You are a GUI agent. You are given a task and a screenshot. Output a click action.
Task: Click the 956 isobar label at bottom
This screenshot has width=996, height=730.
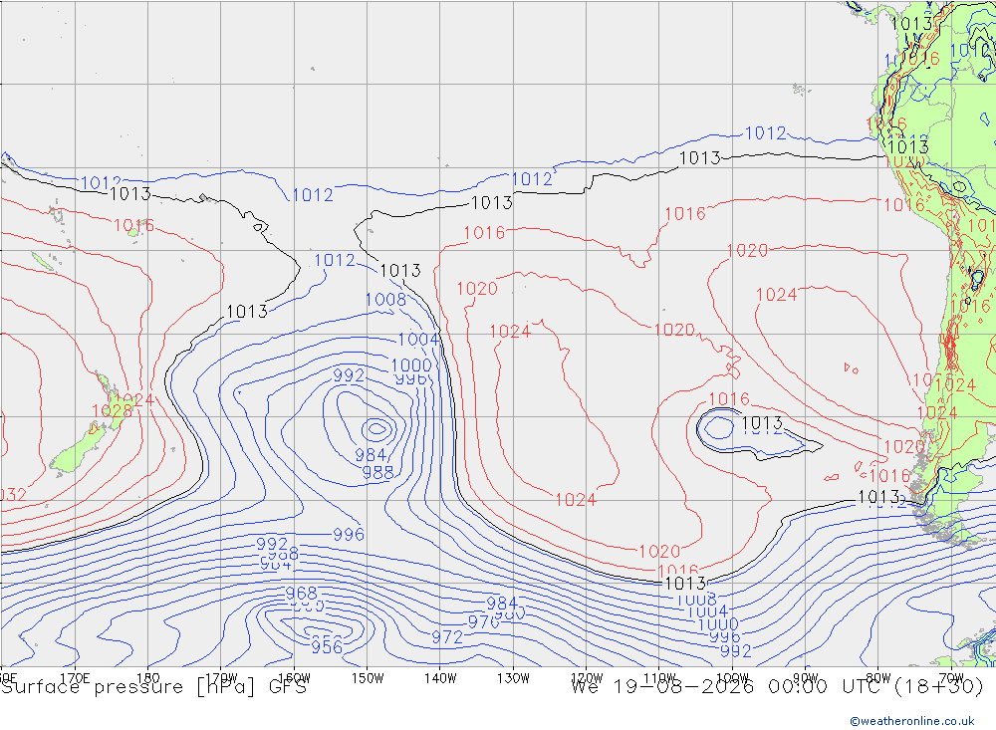pos(327,647)
